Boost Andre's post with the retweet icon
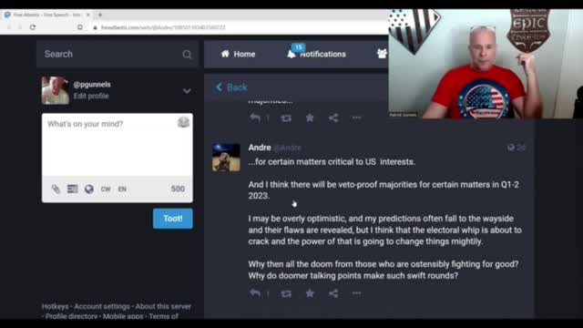583x328 pixels. [286, 293]
